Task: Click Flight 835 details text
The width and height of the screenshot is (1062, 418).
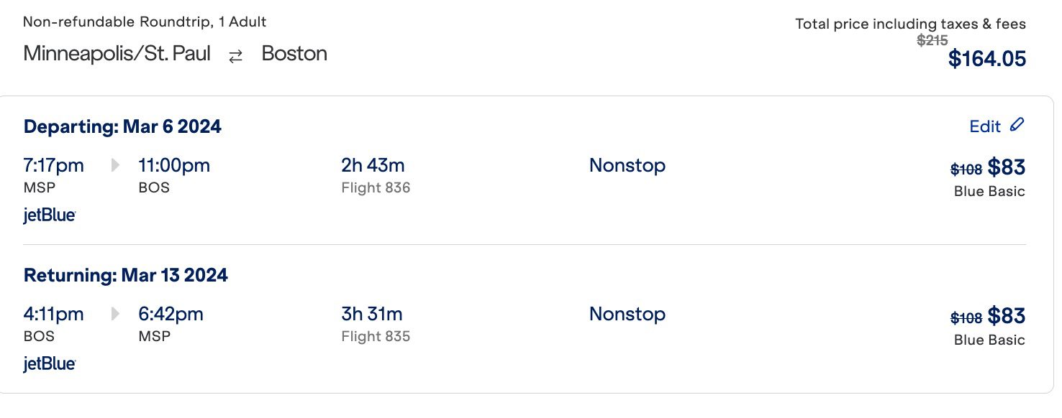Action: pos(376,336)
